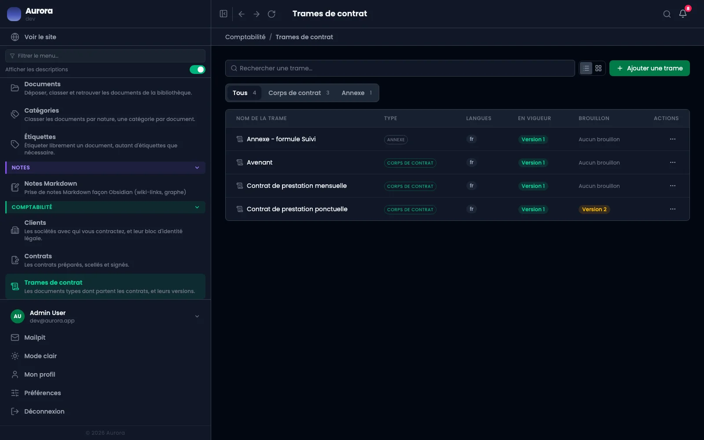
Task: Toggle Afficher les descriptions switch
Action: [198, 70]
